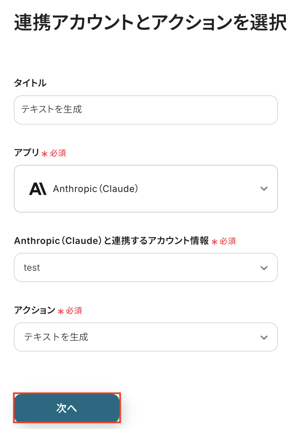Click the 必須 marker beside アカウント情報
The image size is (301, 429).
(x=228, y=241)
